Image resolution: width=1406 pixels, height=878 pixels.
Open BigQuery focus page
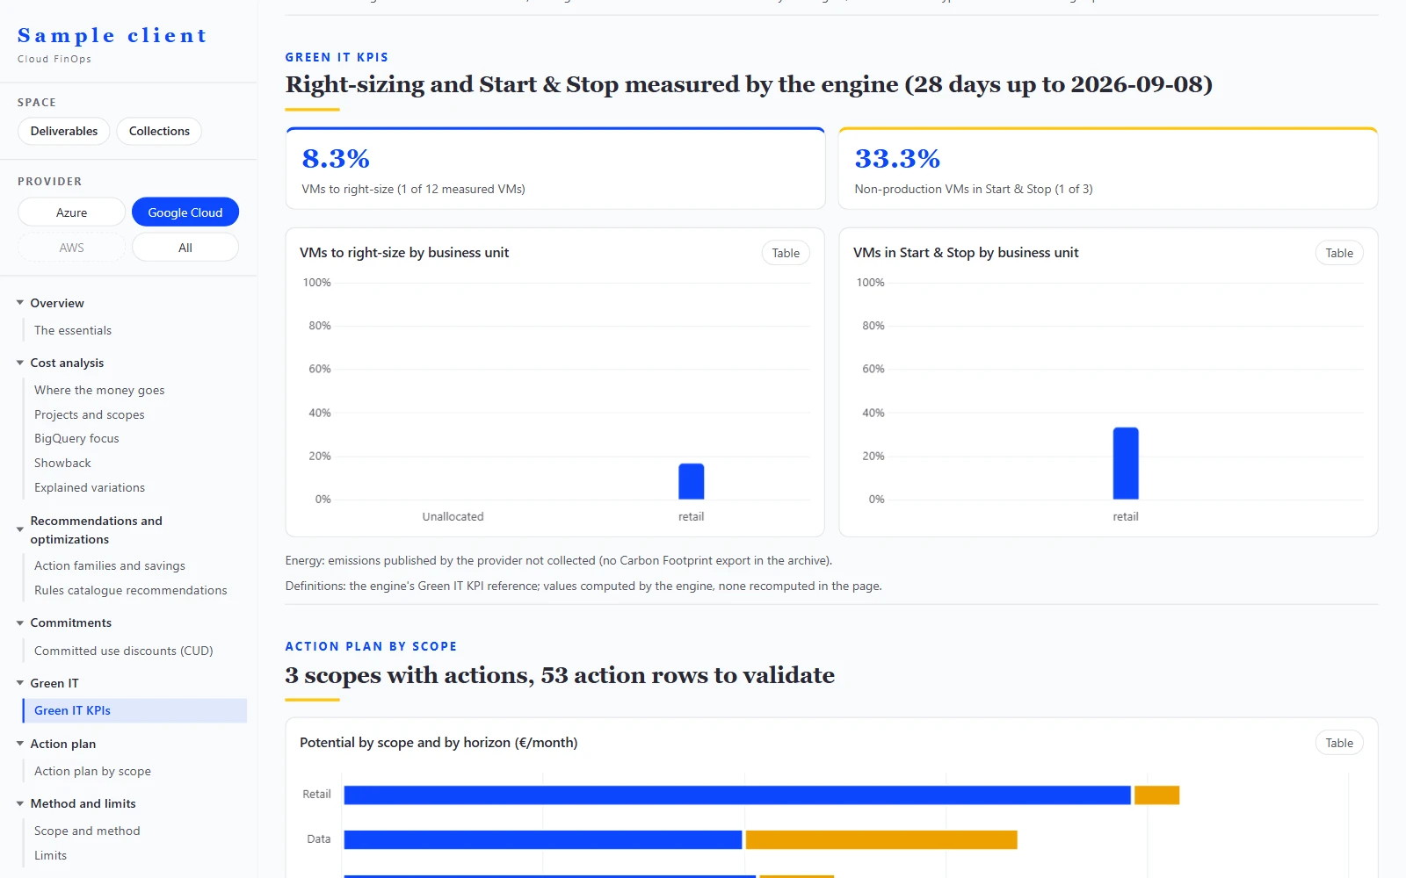click(x=76, y=438)
